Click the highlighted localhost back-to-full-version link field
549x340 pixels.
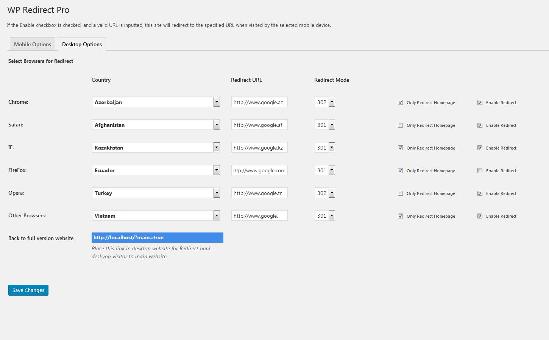click(157, 238)
